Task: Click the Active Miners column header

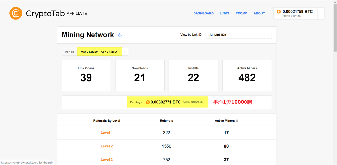Action: (x=224, y=121)
